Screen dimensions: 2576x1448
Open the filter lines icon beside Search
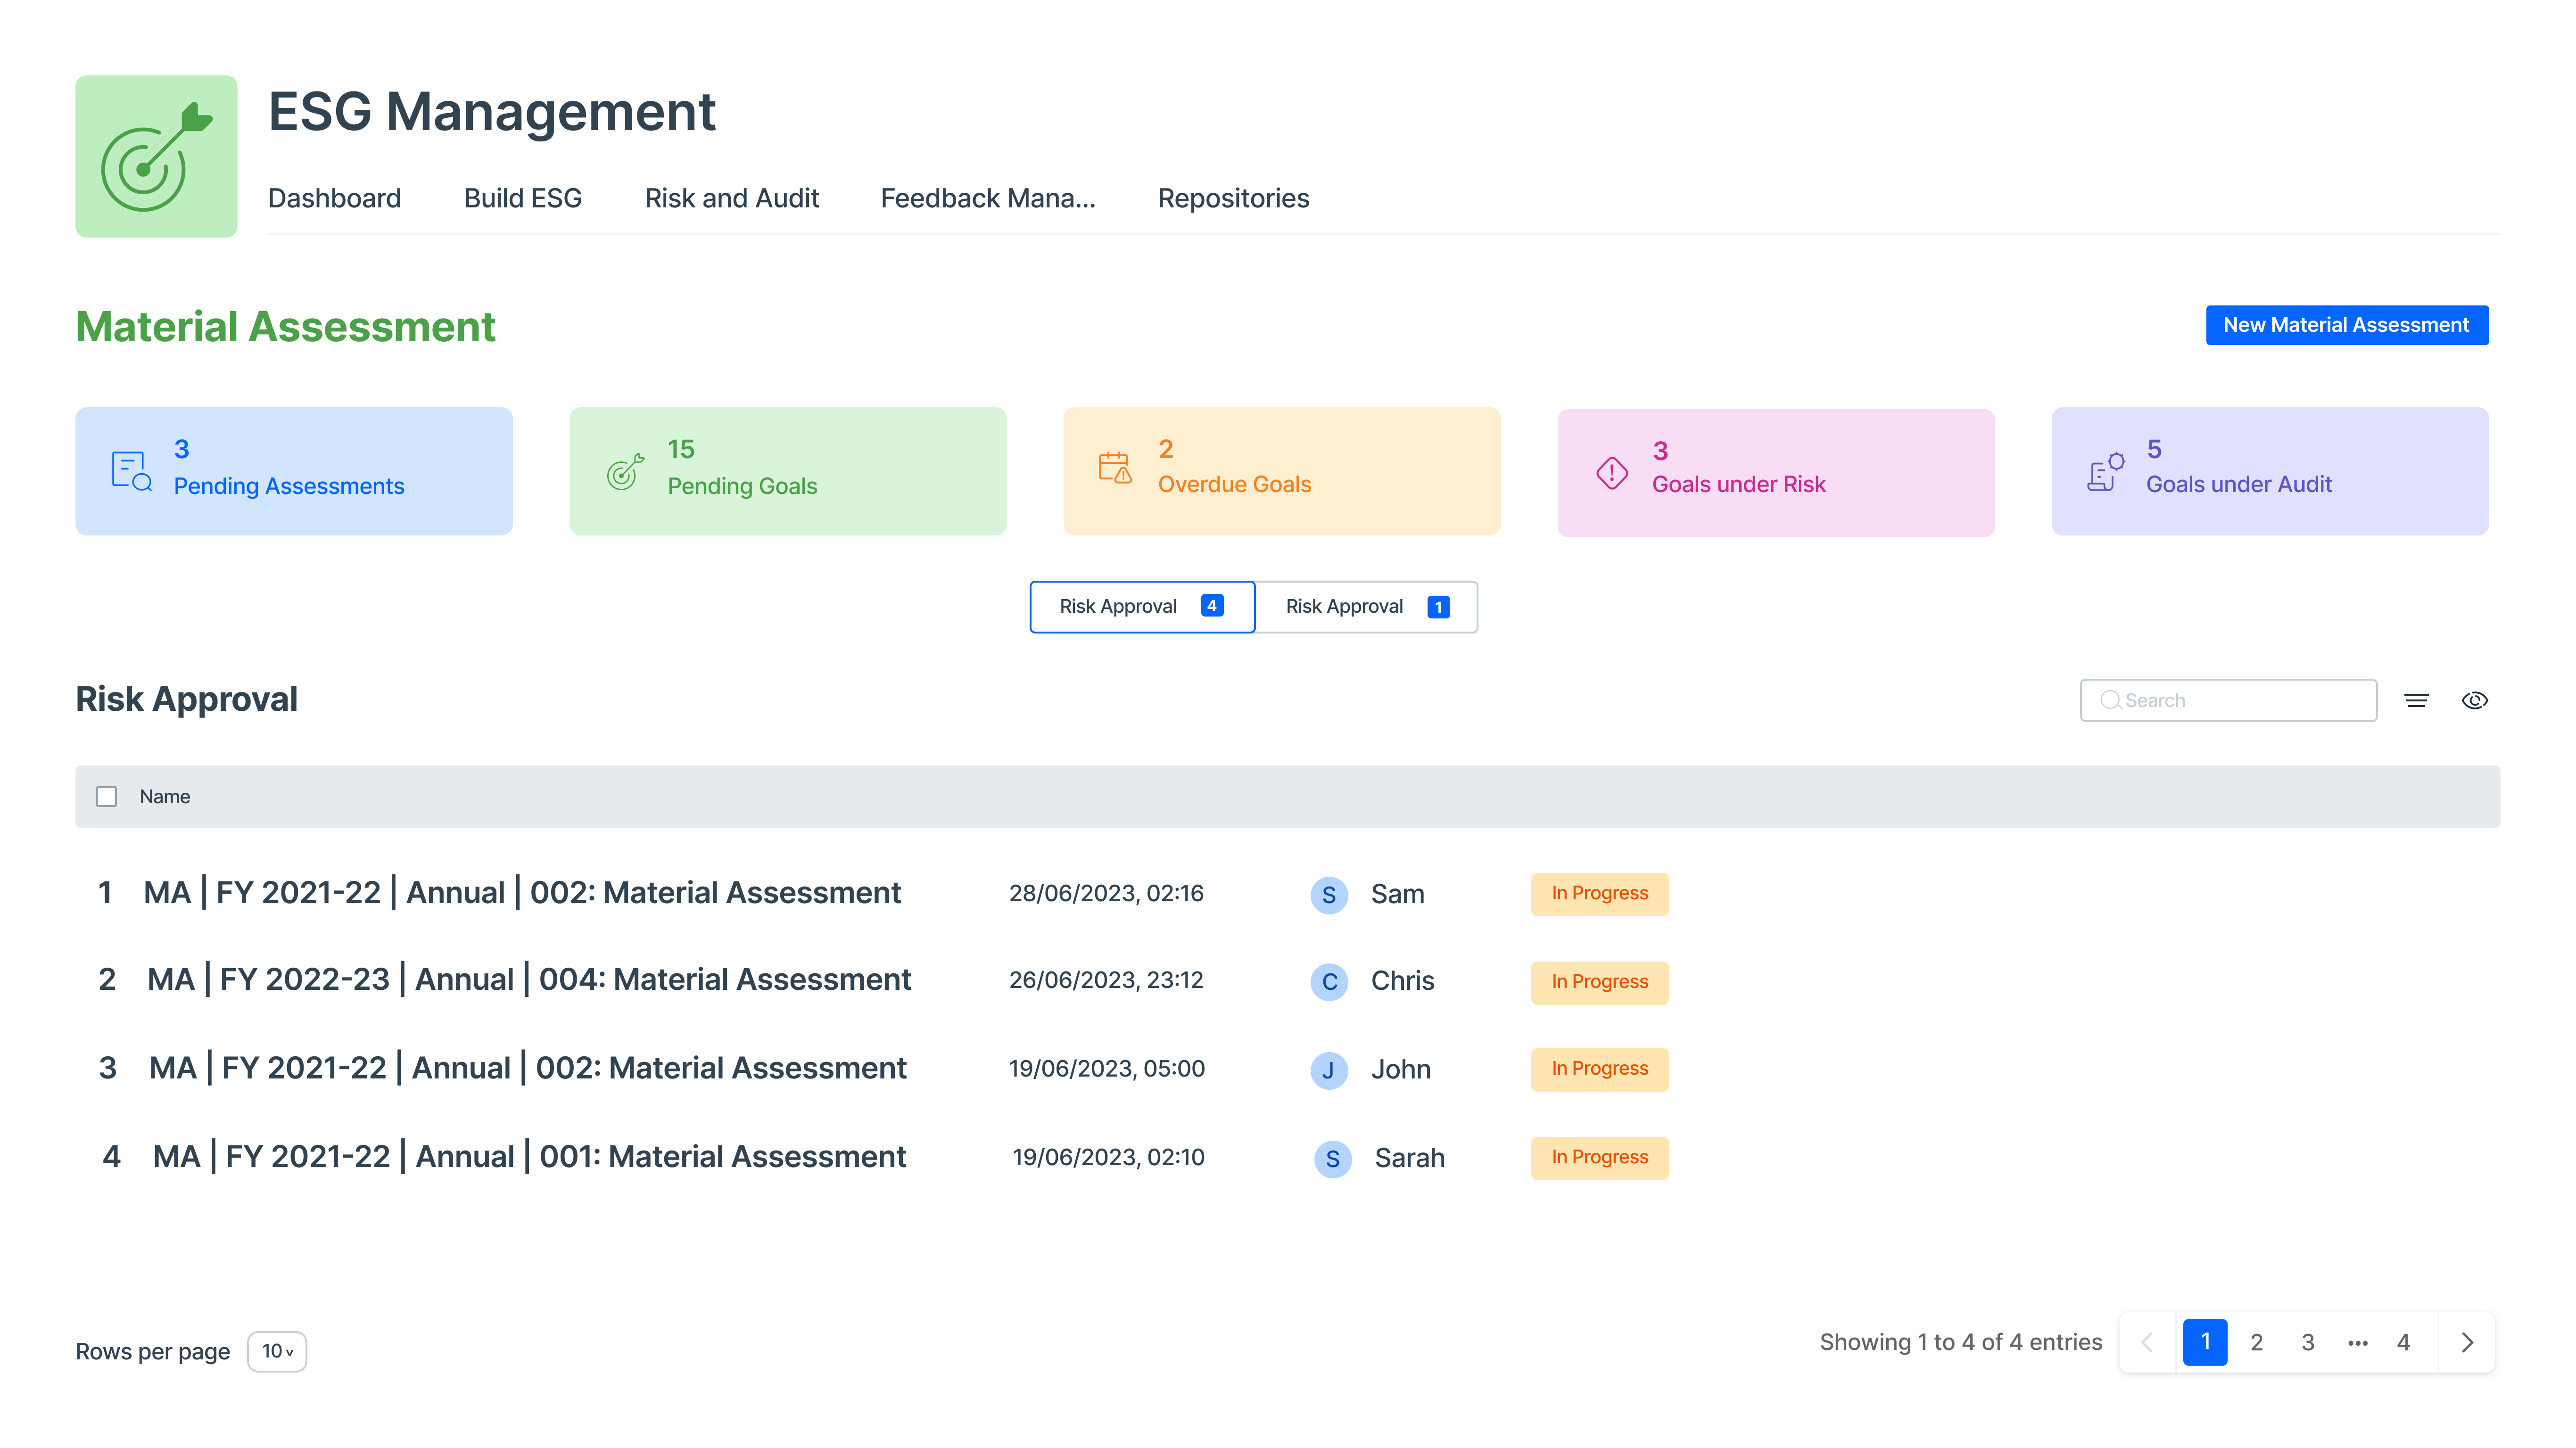coord(2416,700)
